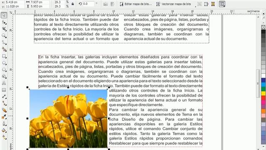The width and height of the screenshot is (266, 150).
Task: Select the Shape tool
Action: pyautogui.click(x=4, y=22)
